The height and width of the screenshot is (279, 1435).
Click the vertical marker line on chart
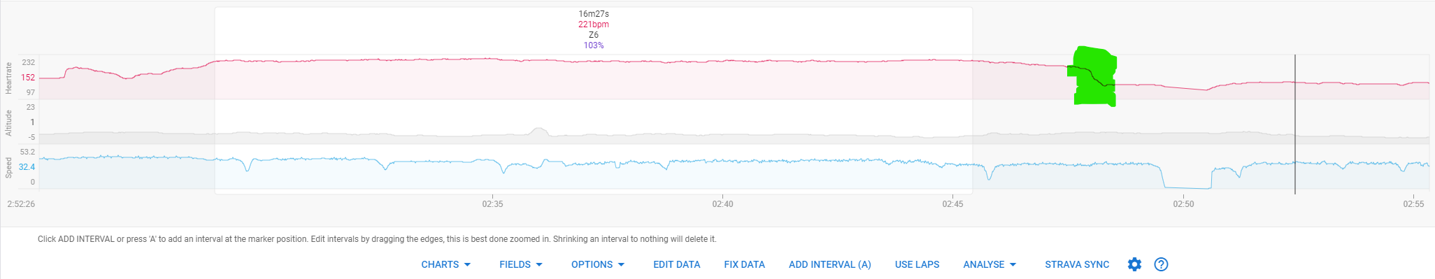click(1295, 124)
